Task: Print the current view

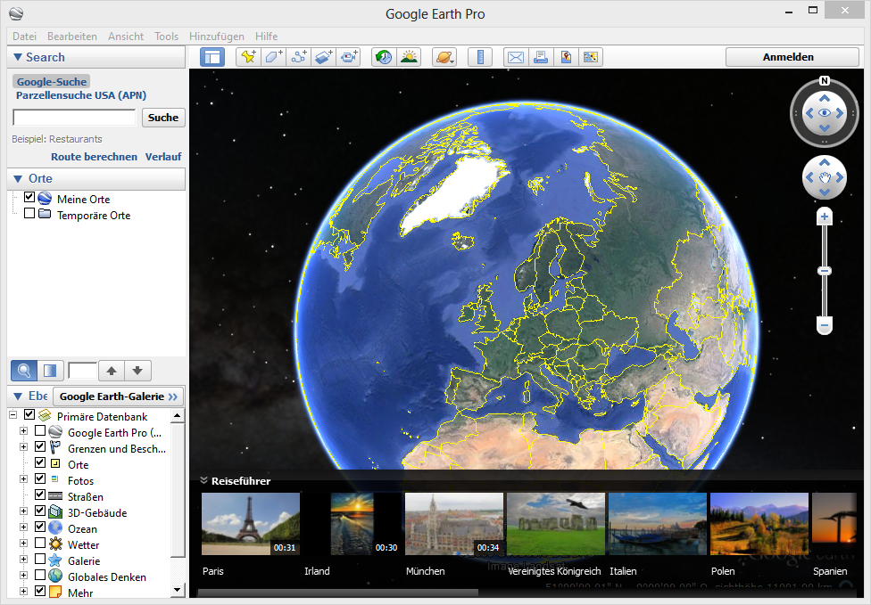Action: (541, 57)
